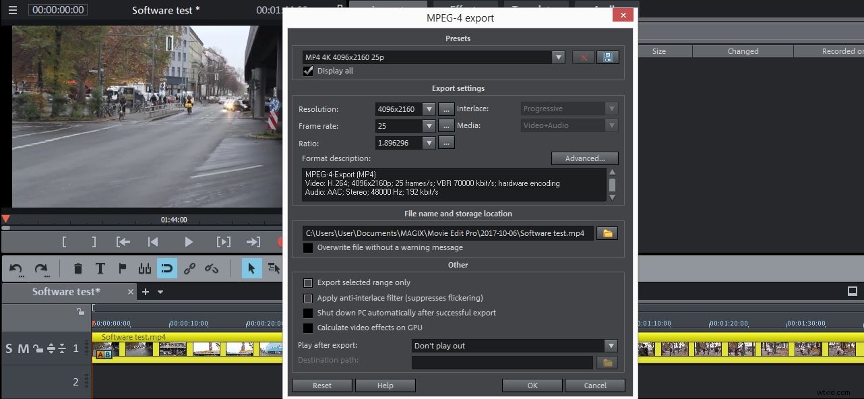864x399 pixels.
Task: Open the storage location folder browser
Action: tap(606, 233)
